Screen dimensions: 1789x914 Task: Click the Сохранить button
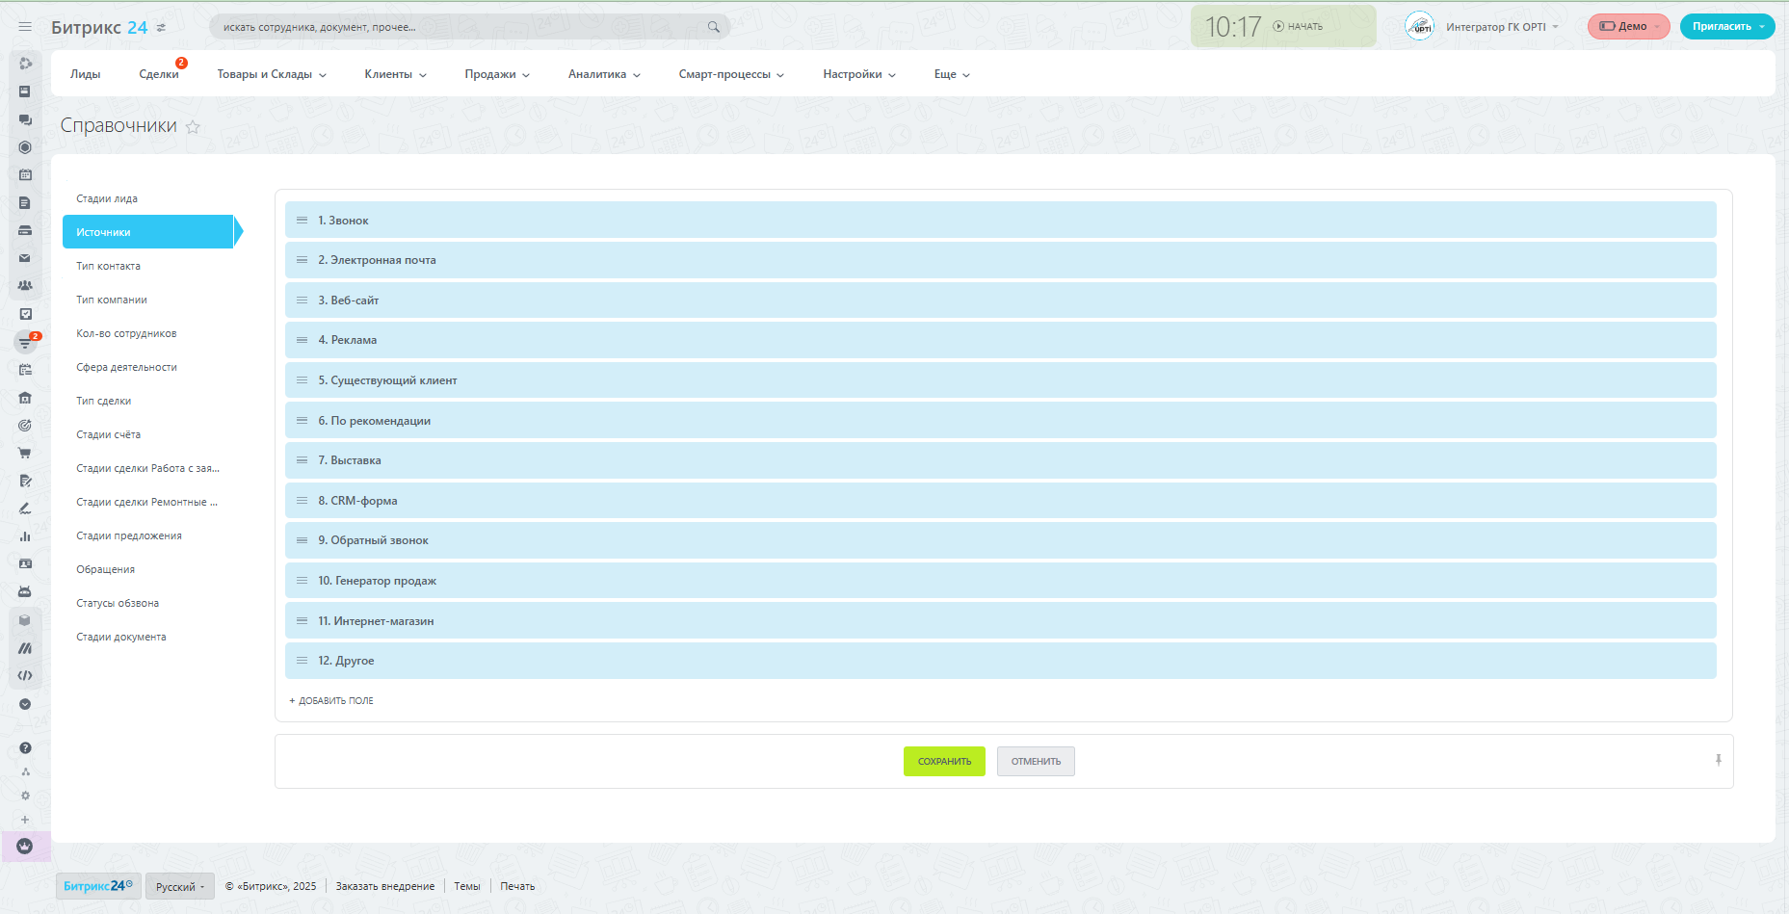click(x=944, y=761)
